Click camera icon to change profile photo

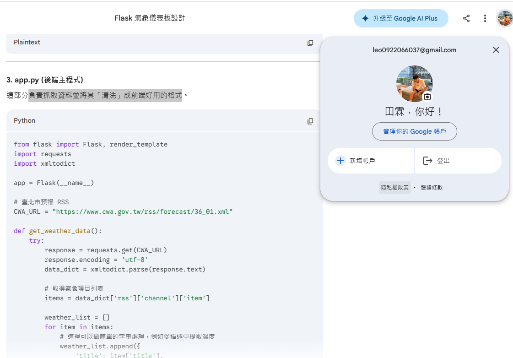coord(427,97)
